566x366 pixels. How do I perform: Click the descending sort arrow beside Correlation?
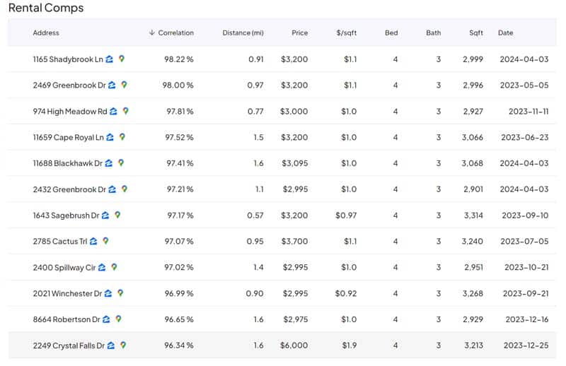coord(152,33)
